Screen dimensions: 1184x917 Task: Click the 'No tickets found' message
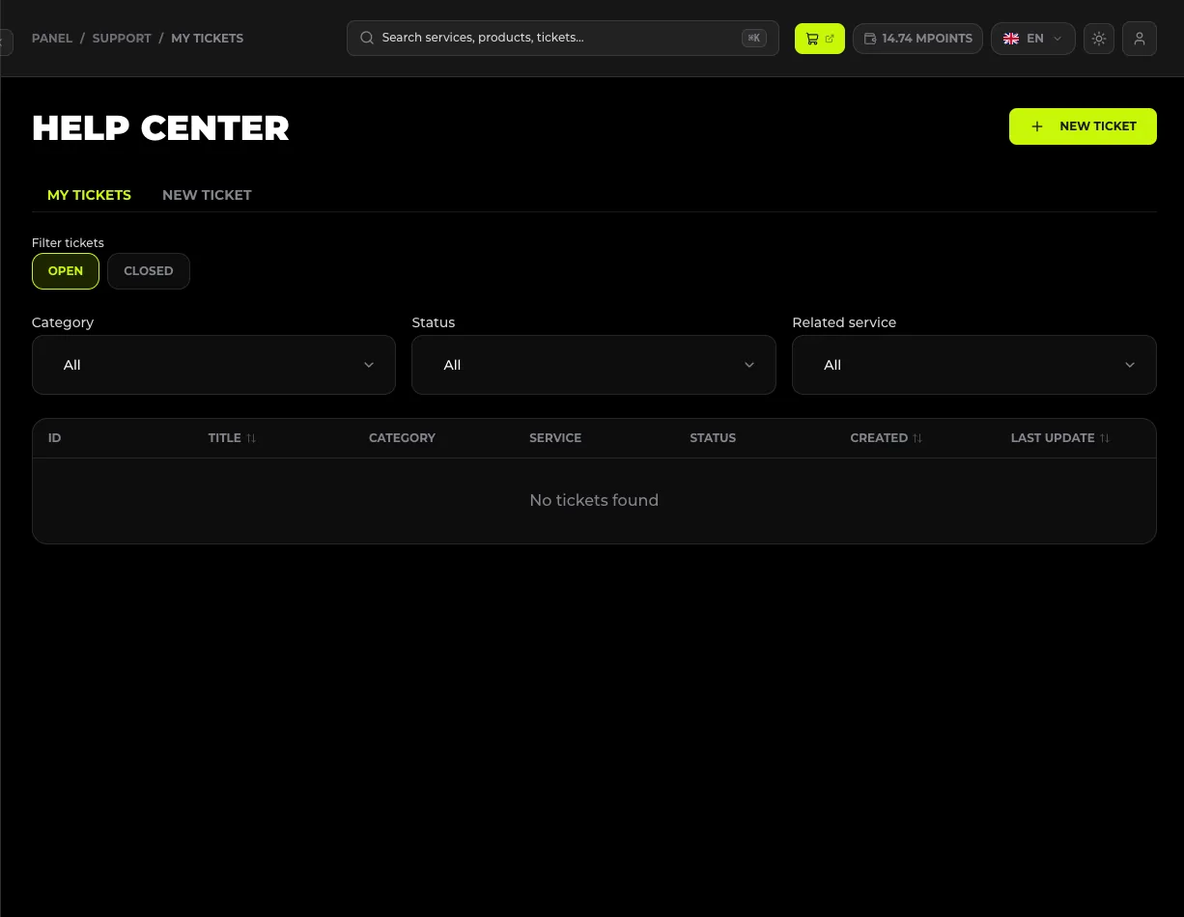tap(594, 500)
